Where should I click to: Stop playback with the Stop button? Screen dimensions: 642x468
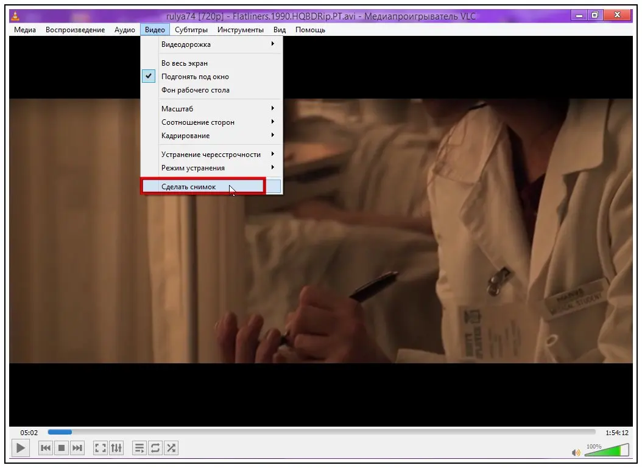(62, 449)
